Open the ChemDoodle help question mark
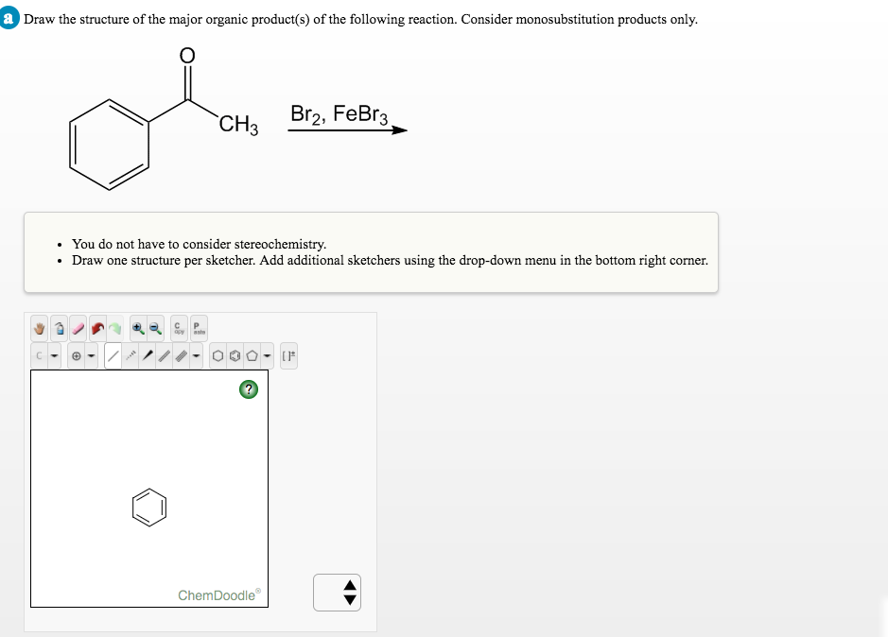Image resolution: width=888 pixels, height=637 pixels. 248,388
